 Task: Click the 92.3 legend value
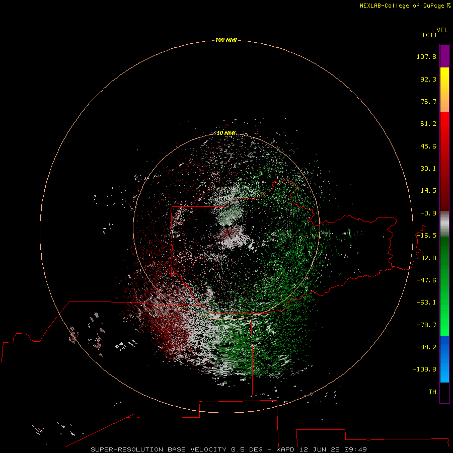428,79
